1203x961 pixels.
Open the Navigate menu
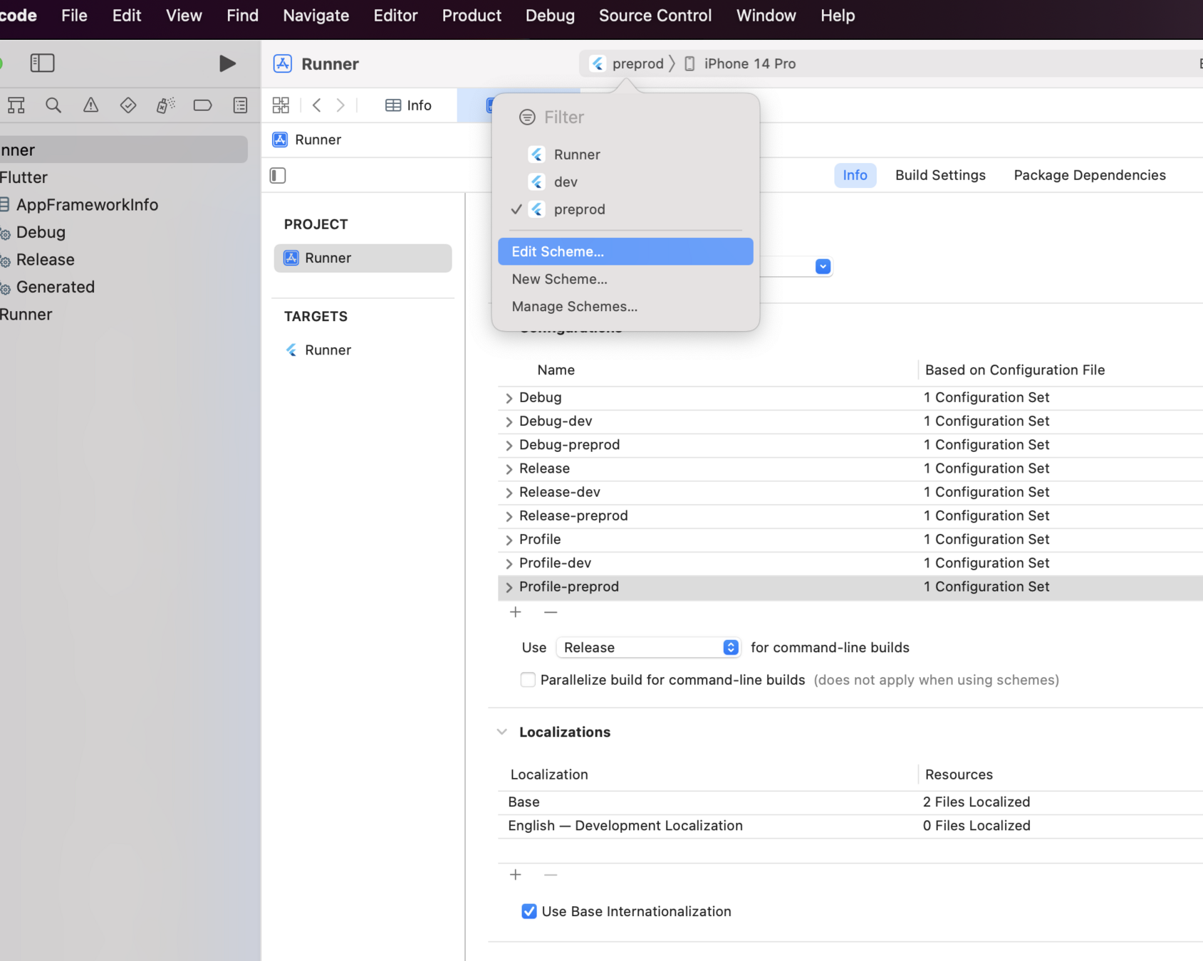(316, 16)
